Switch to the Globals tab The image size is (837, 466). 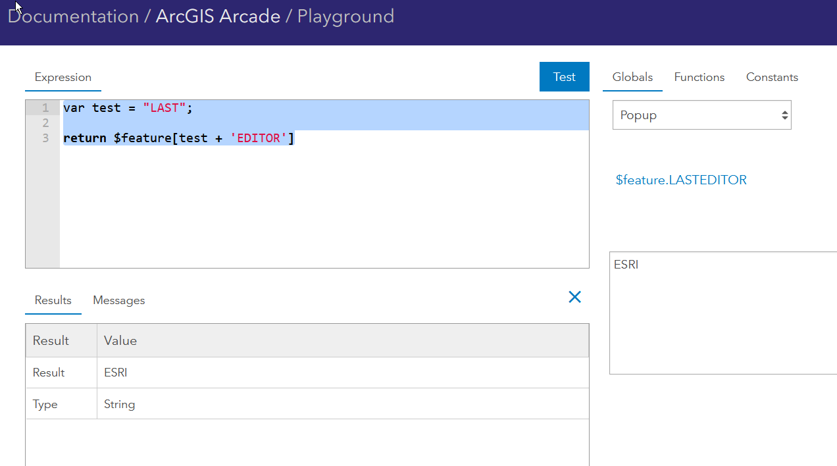point(632,77)
